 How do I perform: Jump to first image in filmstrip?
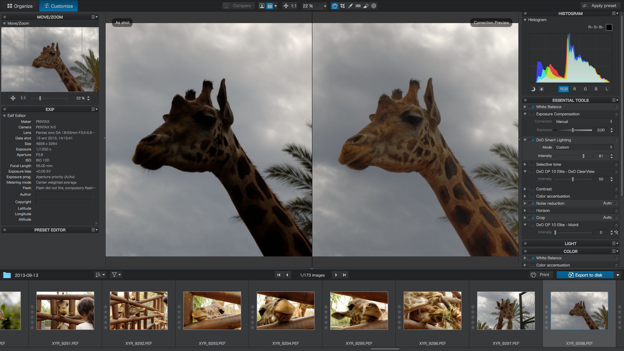(x=279, y=275)
